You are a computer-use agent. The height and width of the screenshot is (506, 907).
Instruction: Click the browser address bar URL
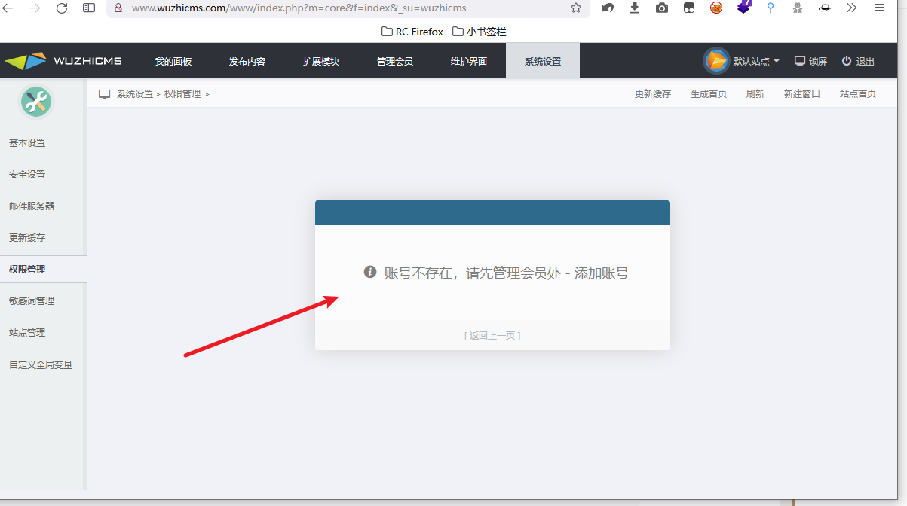(x=299, y=8)
